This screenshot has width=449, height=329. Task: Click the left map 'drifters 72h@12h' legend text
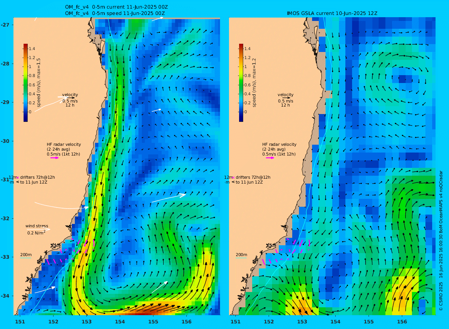pyautogui.click(x=37, y=177)
